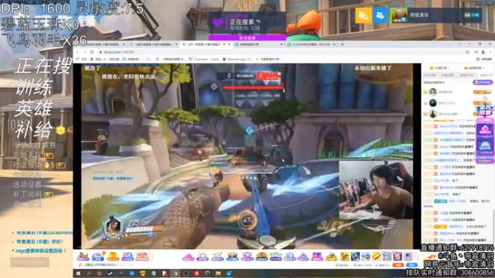
Task: Open Steam from the taskbar
Action: pyautogui.click(x=110, y=274)
